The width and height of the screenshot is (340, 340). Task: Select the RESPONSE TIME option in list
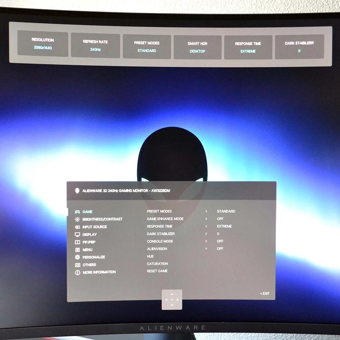160,226
